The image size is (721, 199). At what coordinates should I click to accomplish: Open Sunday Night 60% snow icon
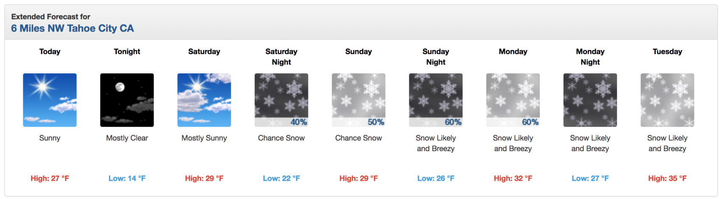pos(436,100)
